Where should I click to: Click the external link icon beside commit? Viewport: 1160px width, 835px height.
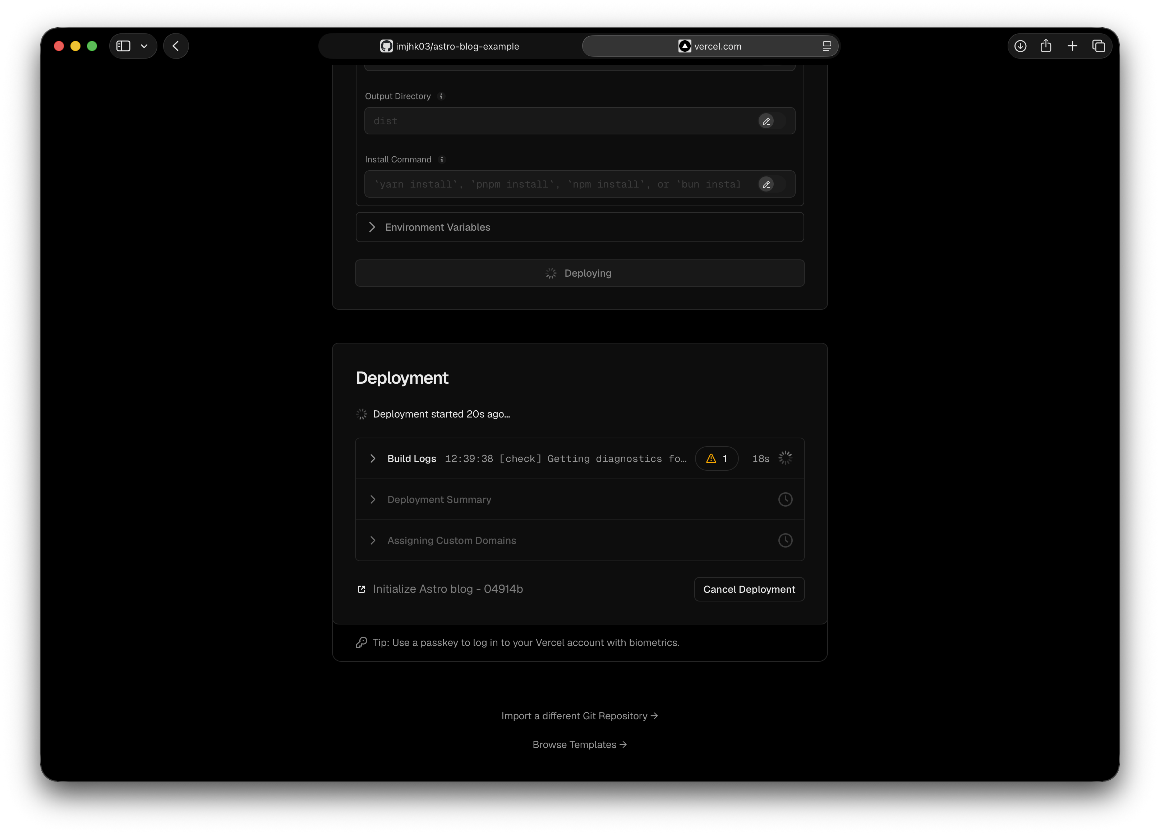tap(362, 589)
